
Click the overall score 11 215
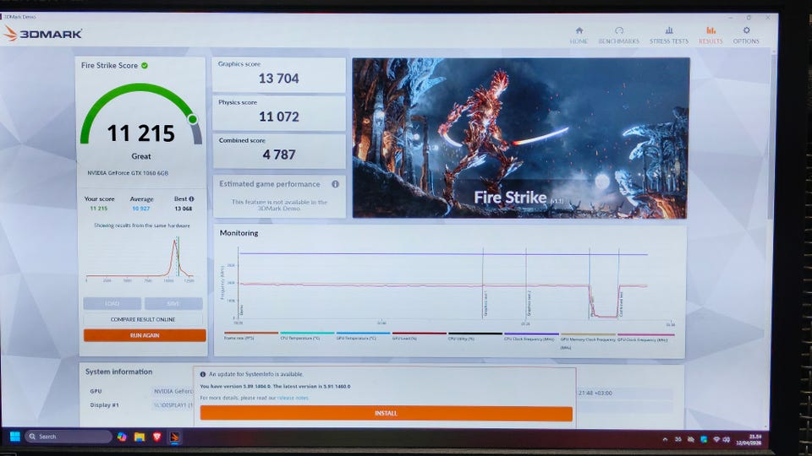pyautogui.click(x=141, y=133)
